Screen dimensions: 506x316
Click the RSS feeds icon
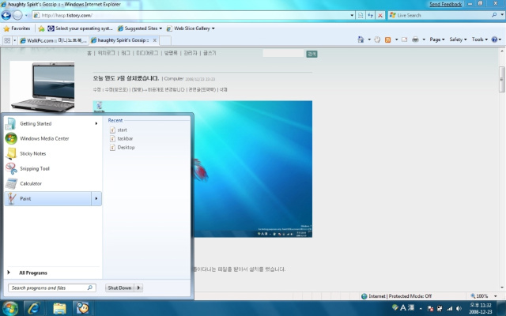[x=388, y=39]
